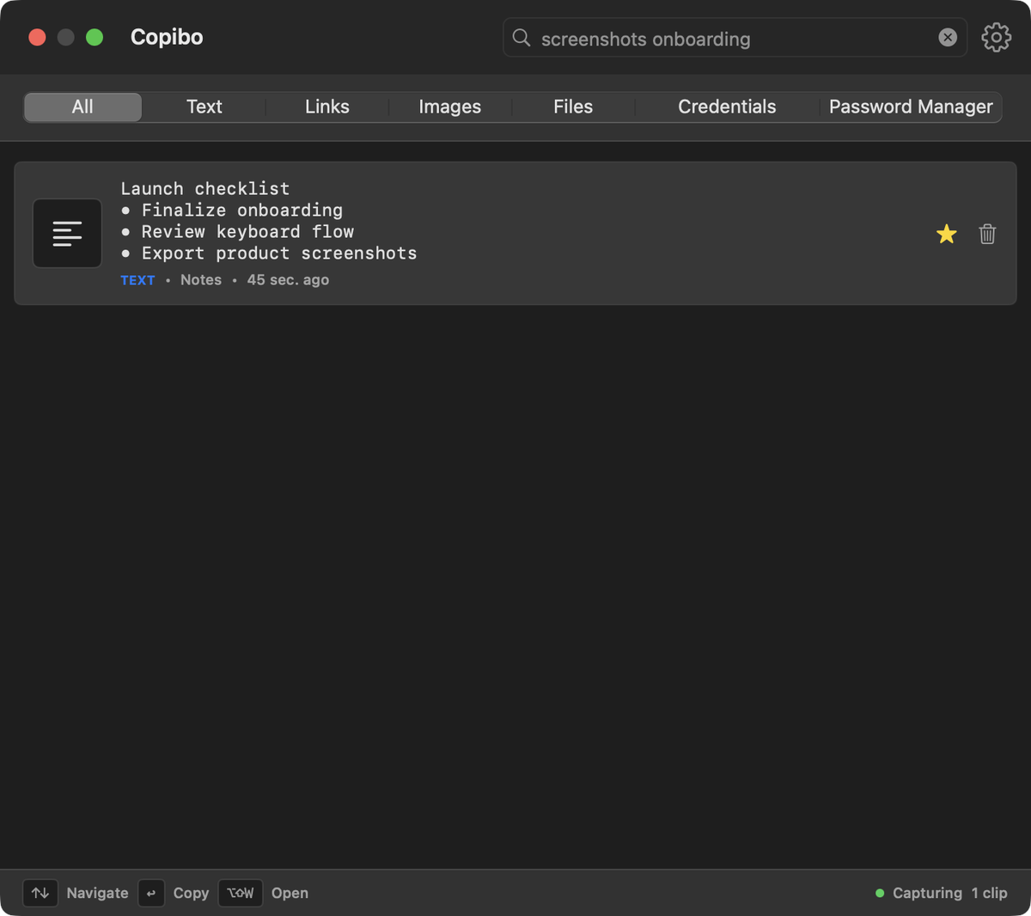Image resolution: width=1031 pixels, height=916 pixels.
Task: Click the green Capturing status dot
Action: (880, 893)
